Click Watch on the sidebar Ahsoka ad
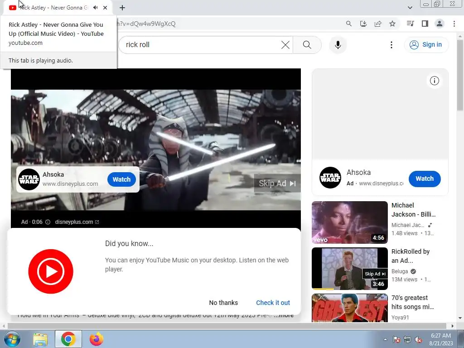Screen dimensions: 464x348 coord(425,179)
